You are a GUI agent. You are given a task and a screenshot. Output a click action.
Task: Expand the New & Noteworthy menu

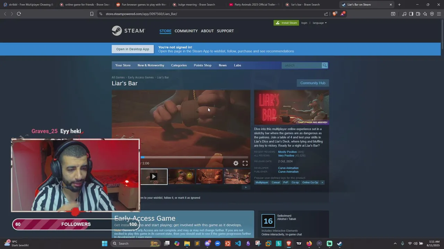click(x=151, y=65)
